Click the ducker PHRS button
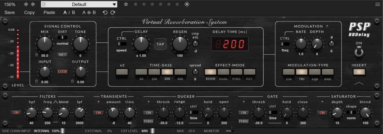This screenshot has height=134, width=383. coord(148,121)
